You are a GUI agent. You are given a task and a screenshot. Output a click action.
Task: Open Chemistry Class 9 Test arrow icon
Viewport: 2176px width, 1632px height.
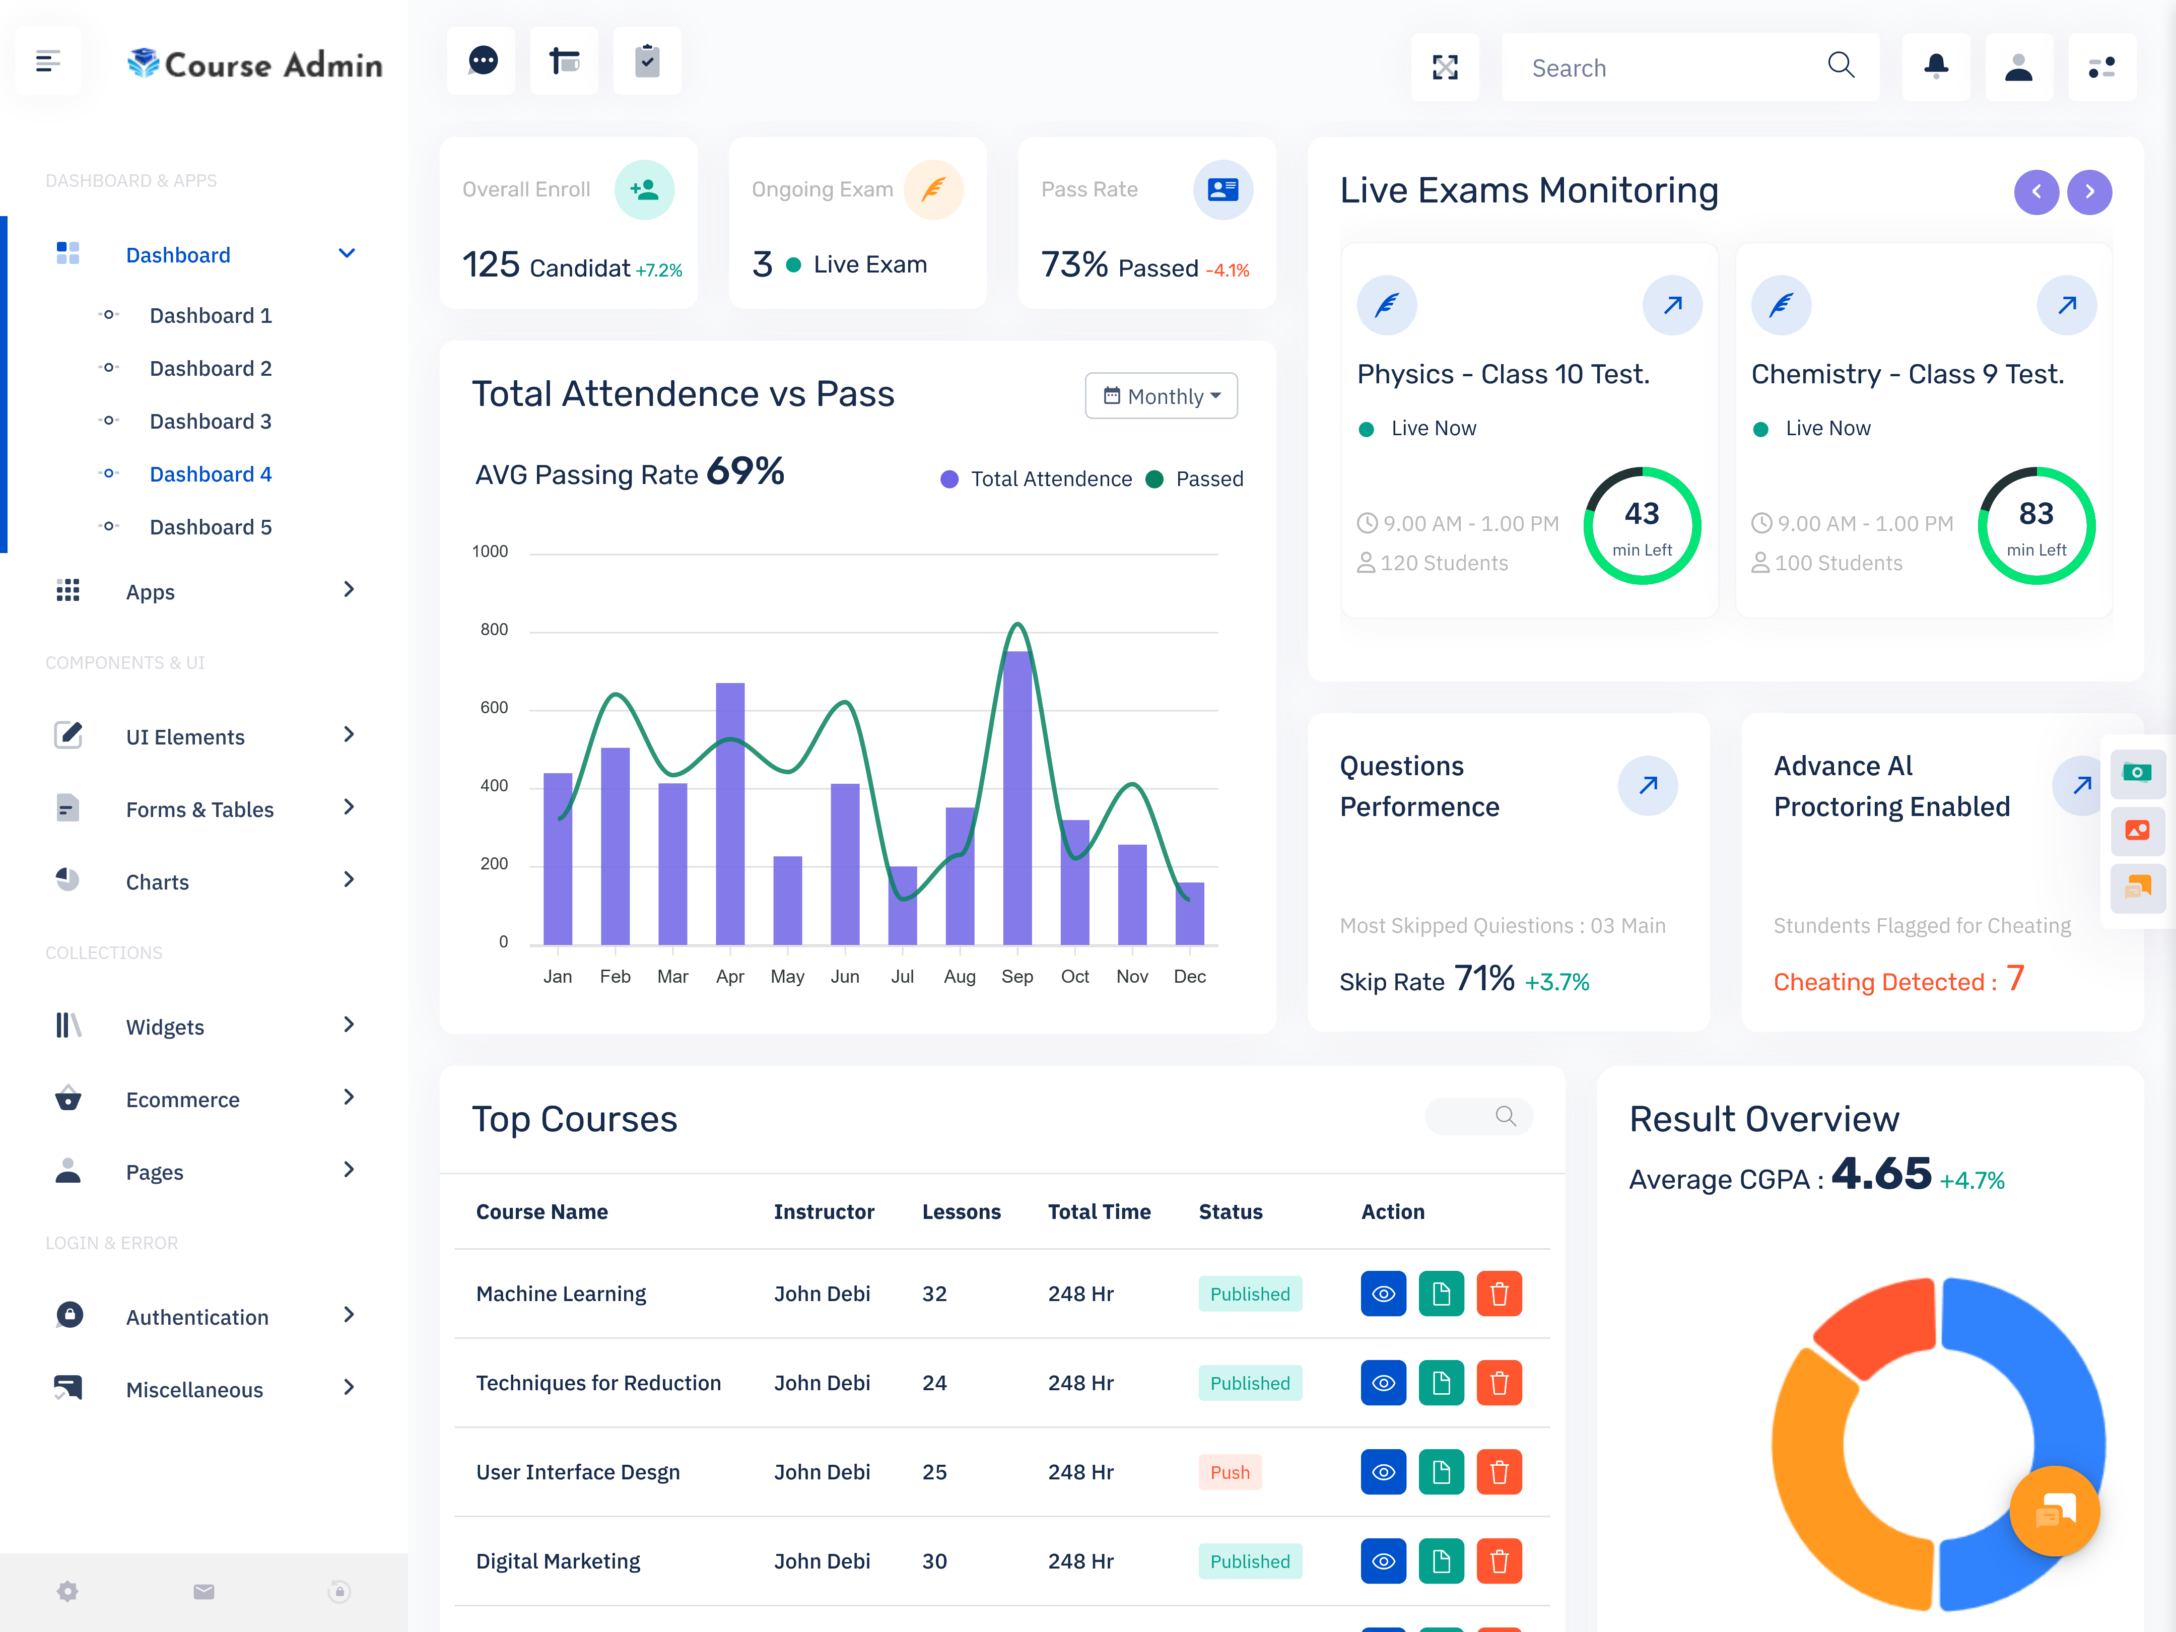(2067, 305)
